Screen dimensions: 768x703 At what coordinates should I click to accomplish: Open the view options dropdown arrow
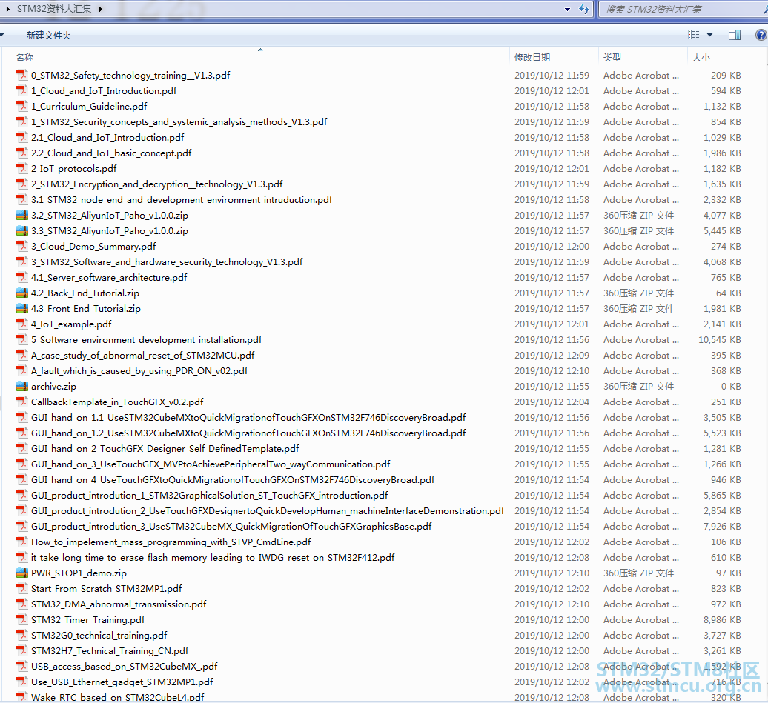tap(709, 35)
